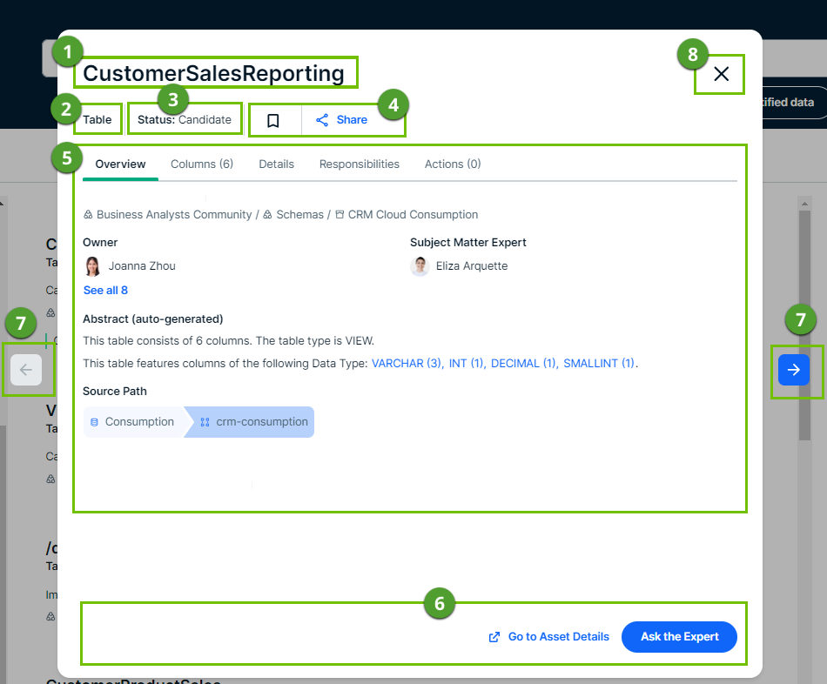Click Joanna Zhou's owner avatar
The width and height of the screenshot is (827, 684).
coord(92,266)
